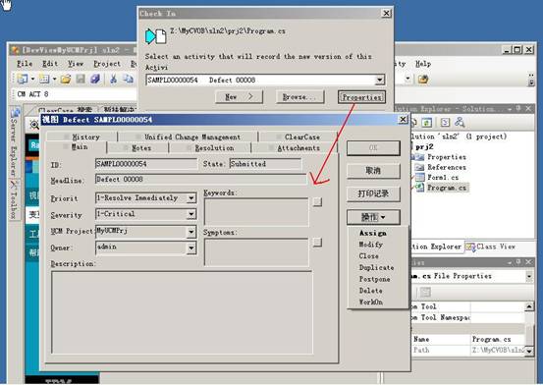Open the toolbar dropdown arrow beside Help area icon
543x385 pixels.
tap(407, 79)
